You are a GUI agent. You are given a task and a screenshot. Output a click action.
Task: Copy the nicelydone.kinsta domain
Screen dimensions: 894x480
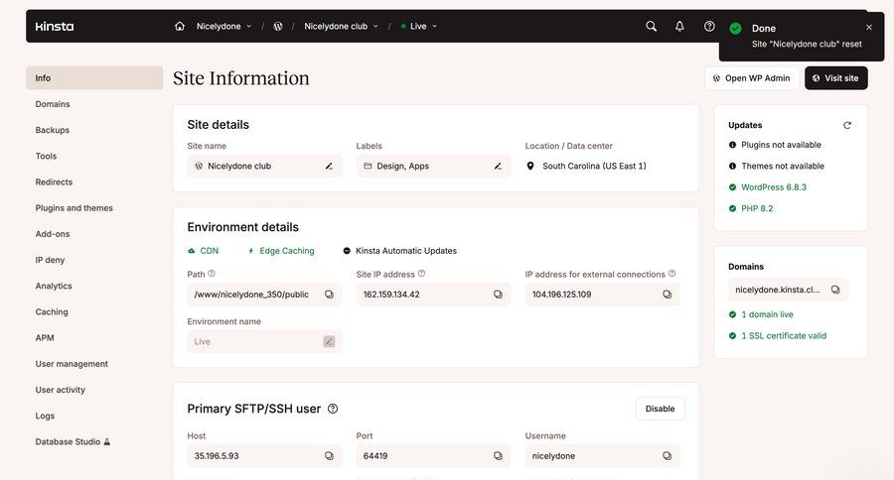pyautogui.click(x=835, y=290)
